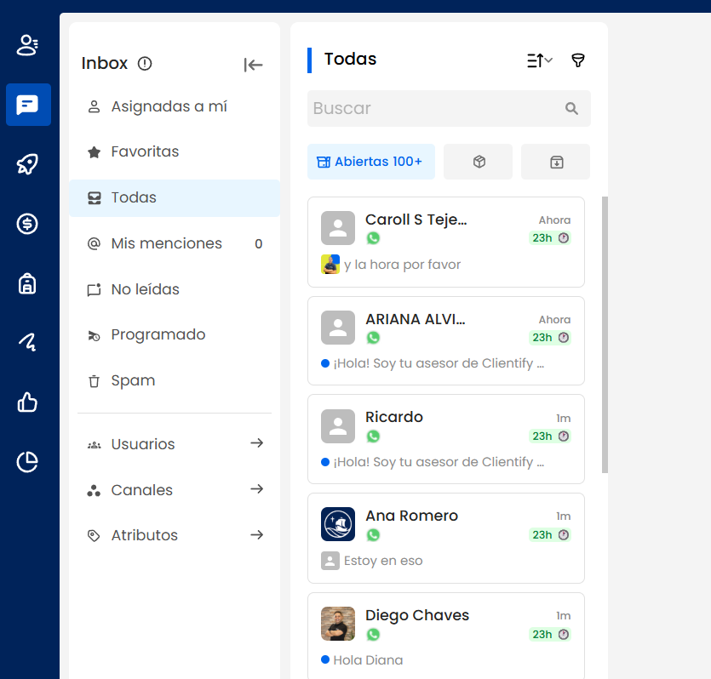This screenshot has width=711, height=679.
Task: Switch to the cube icon tab
Action: tap(478, 162)
